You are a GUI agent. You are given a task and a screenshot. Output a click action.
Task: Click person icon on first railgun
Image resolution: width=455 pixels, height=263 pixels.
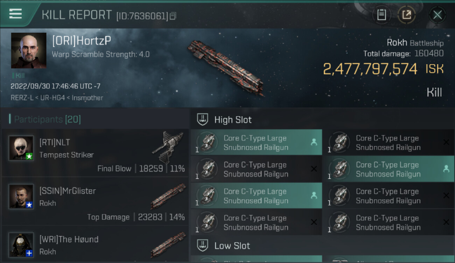pyautogui.click(x=314, y=142)
